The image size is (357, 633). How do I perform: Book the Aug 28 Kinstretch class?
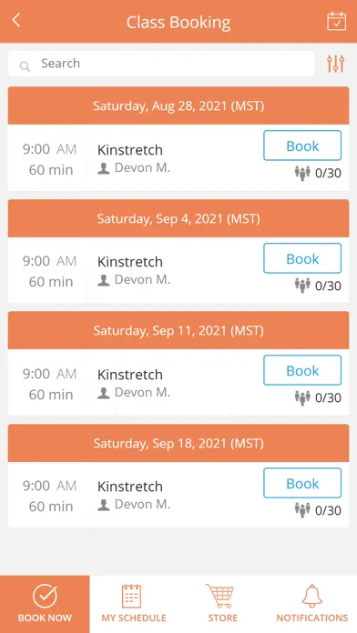tap(302, 146)
